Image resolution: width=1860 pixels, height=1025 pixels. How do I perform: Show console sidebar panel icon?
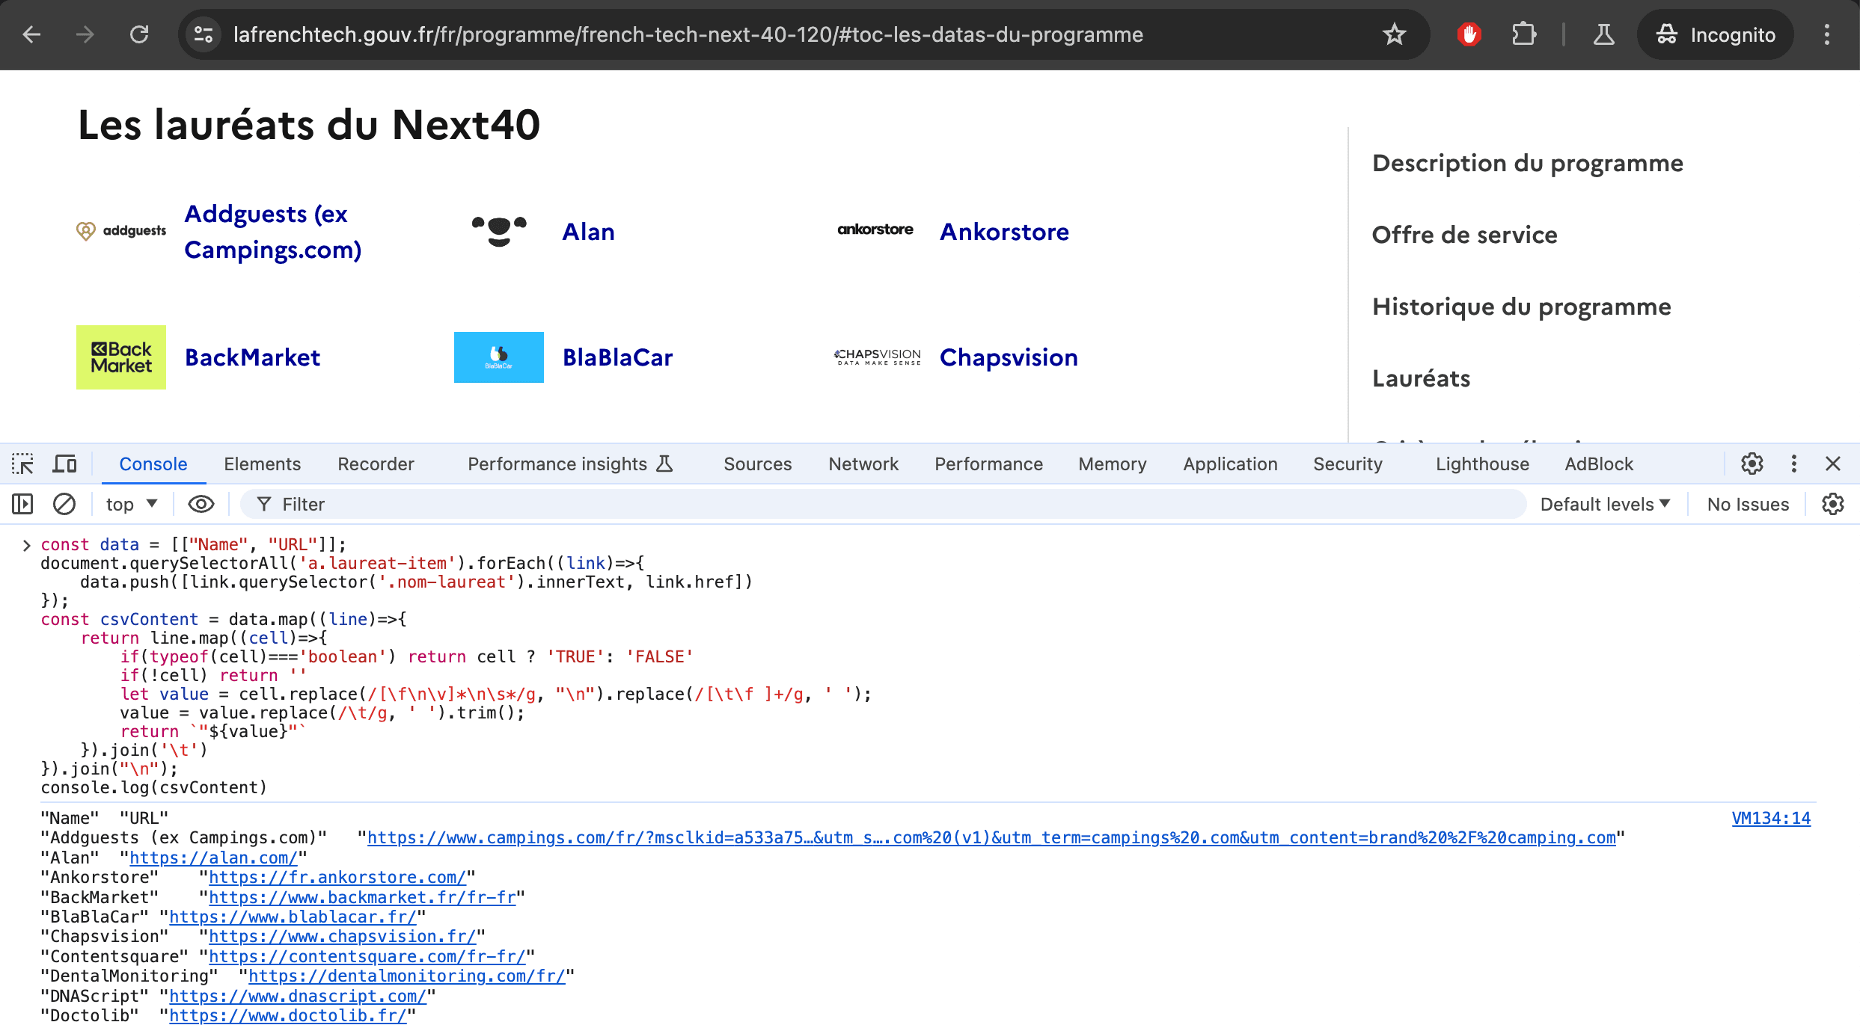[22, 505]
